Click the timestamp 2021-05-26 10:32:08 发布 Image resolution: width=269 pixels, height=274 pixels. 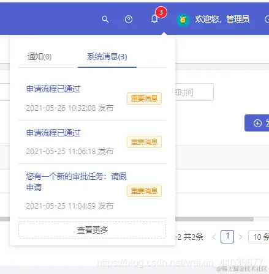coord(70,108)
